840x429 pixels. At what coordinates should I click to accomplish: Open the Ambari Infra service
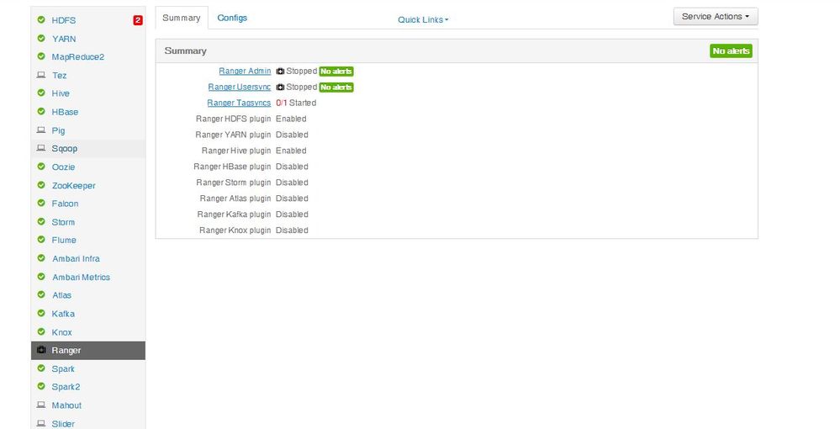[x=76, y=258]
